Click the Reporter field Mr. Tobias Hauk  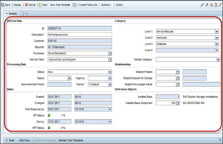[x=80, y=47]
